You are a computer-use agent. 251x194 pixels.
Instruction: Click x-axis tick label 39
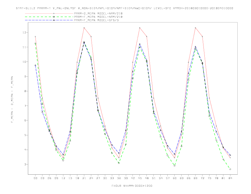tap(126, 178)
